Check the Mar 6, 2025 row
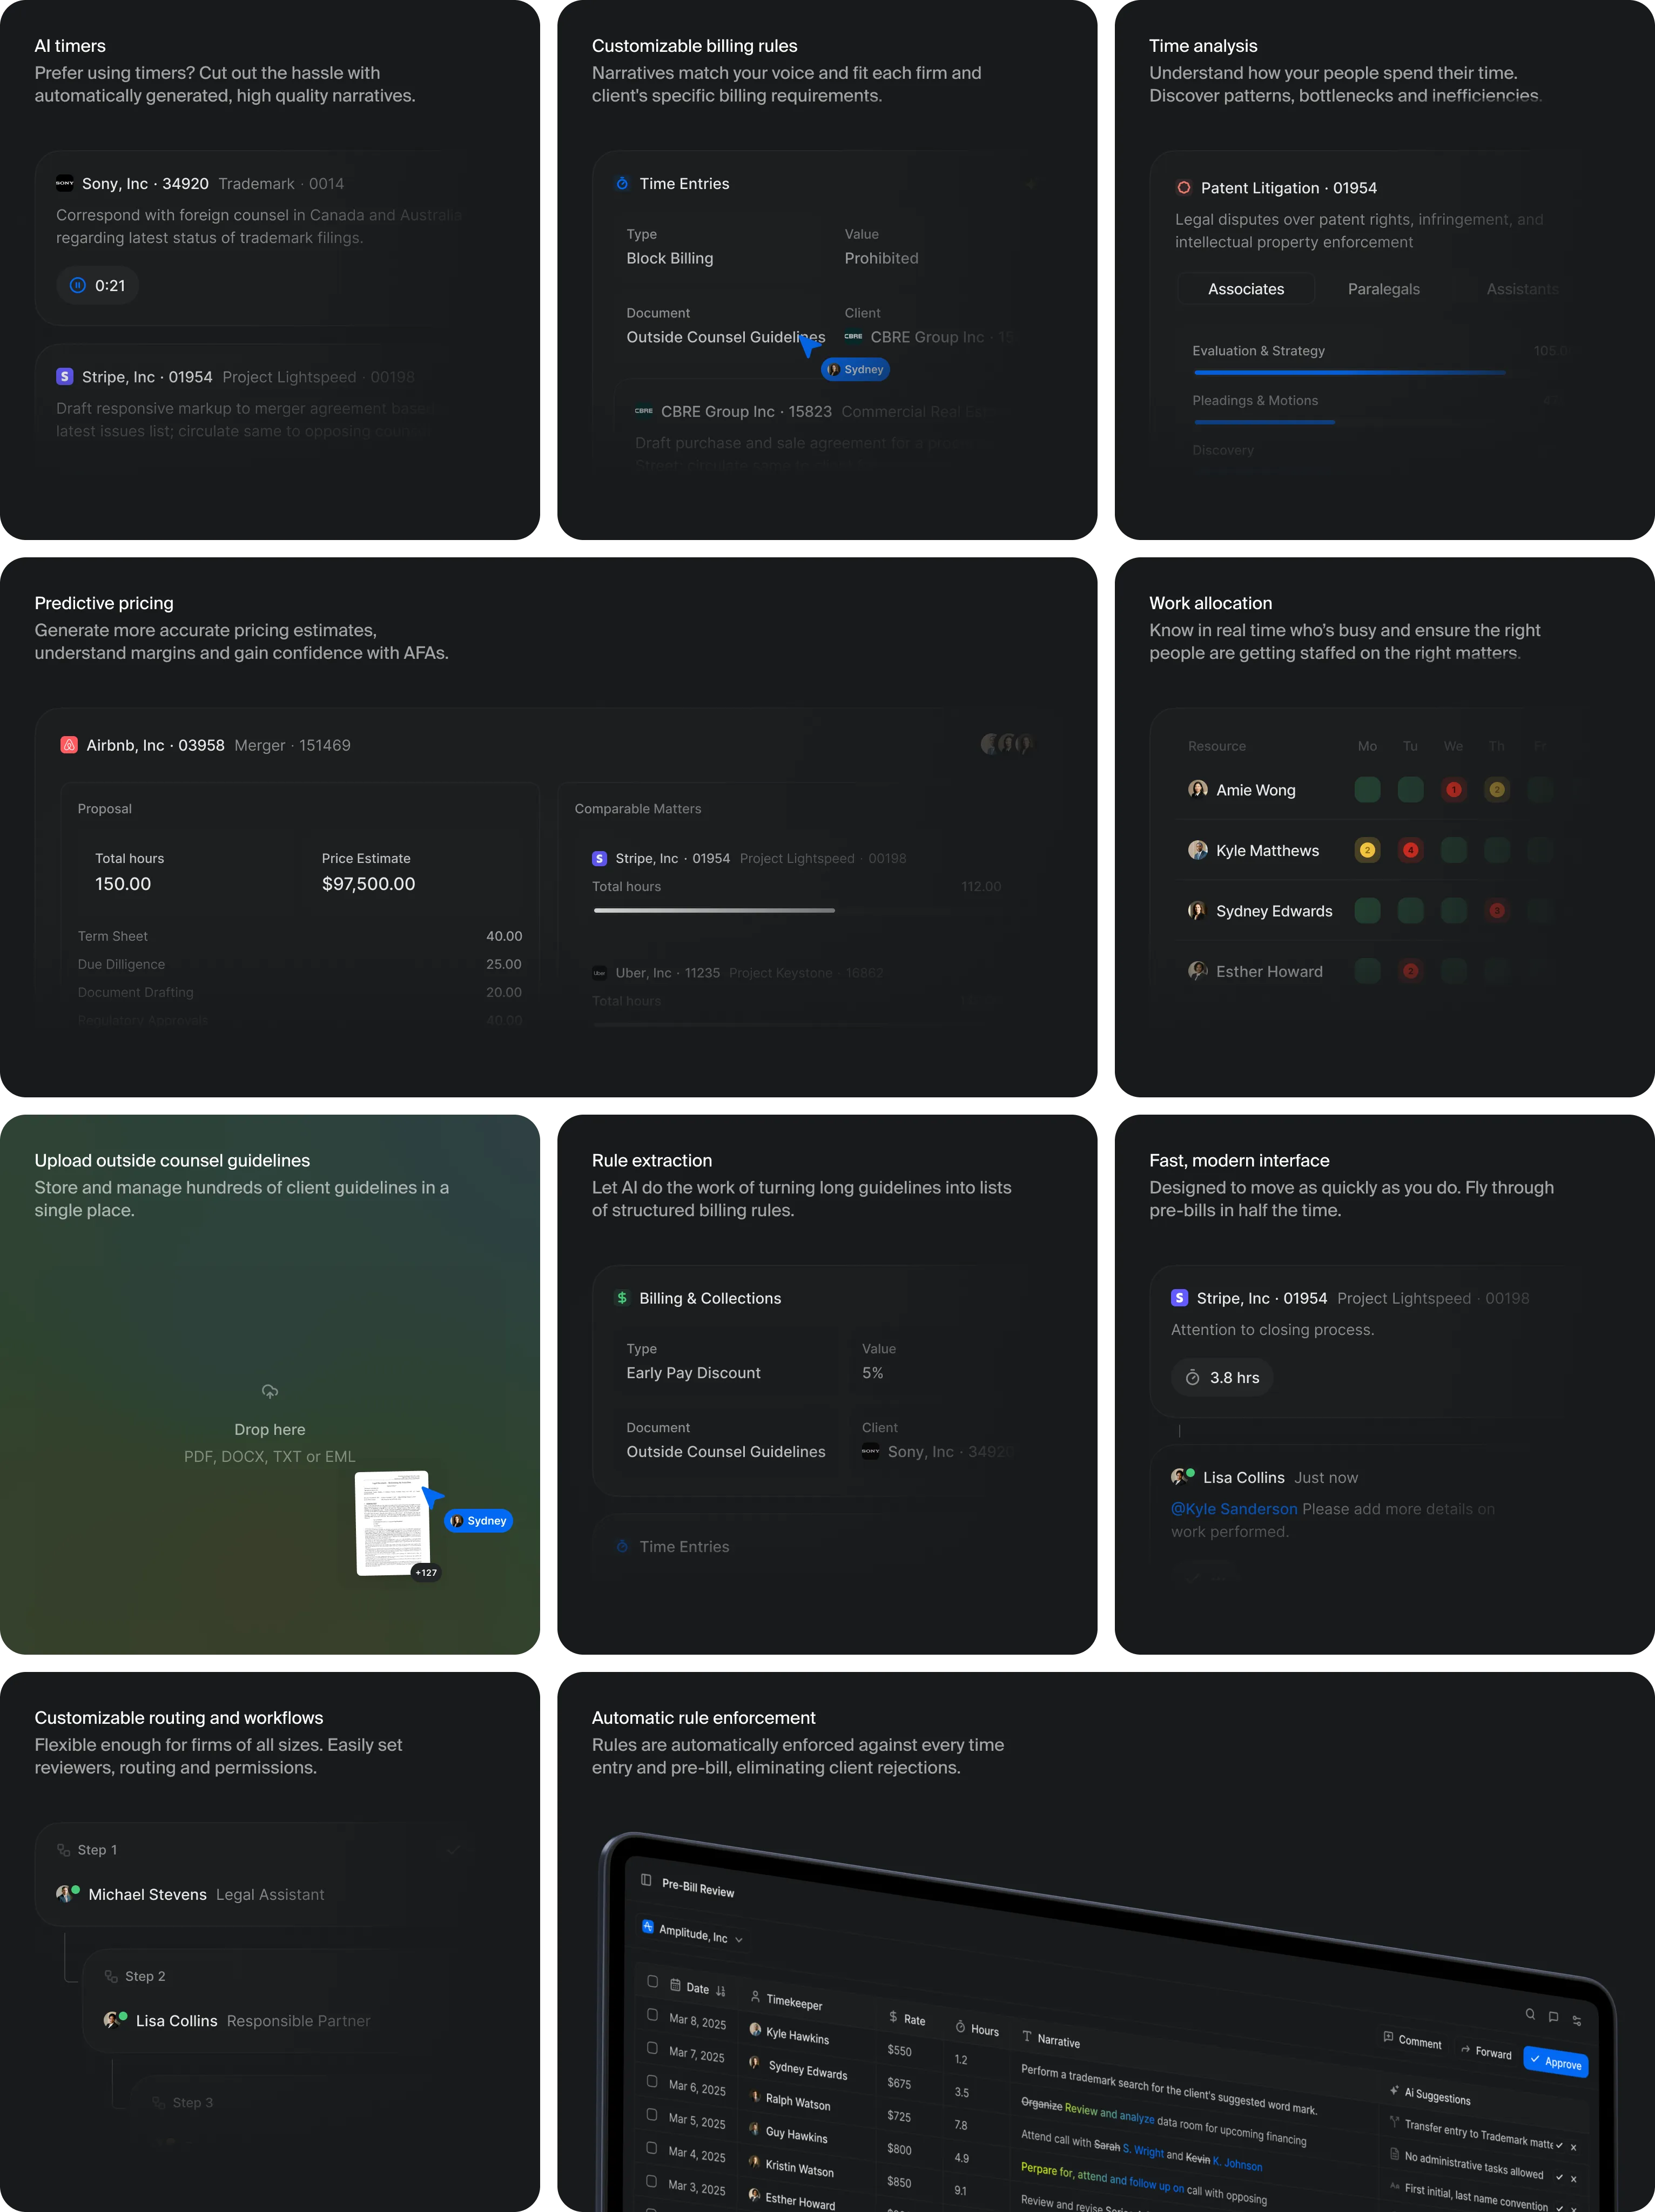 (x=652, y=2081)
